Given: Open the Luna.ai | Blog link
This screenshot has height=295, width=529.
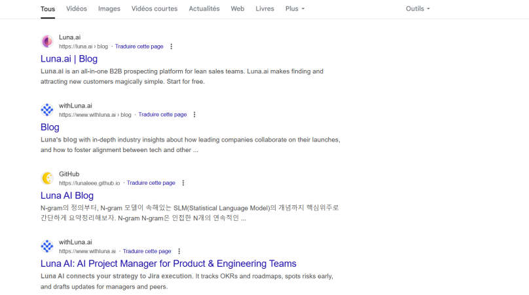Looking at the screenshot, I should [69, 59].
